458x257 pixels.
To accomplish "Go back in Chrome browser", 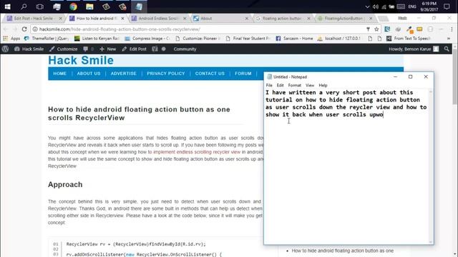I will [x=6, y=29].
